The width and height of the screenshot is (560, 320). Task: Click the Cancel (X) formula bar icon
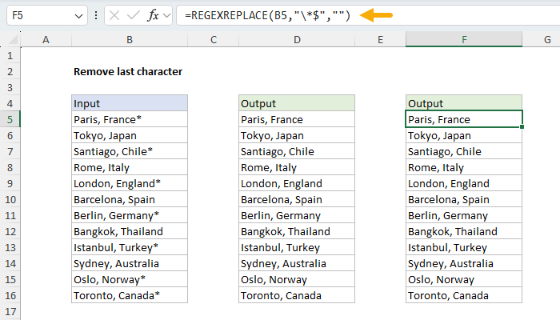coord(114,15)
